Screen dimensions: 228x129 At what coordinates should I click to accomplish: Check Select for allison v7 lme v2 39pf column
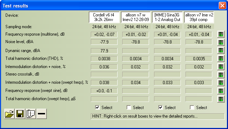[192, 107]
